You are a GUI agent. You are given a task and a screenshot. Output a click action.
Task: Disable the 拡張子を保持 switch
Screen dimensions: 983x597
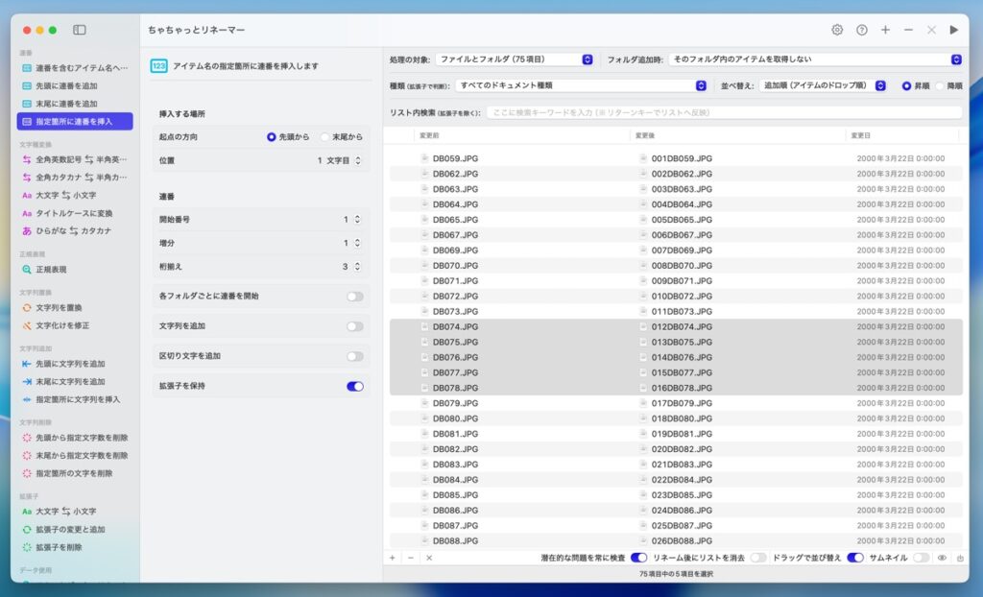point(354,386)
